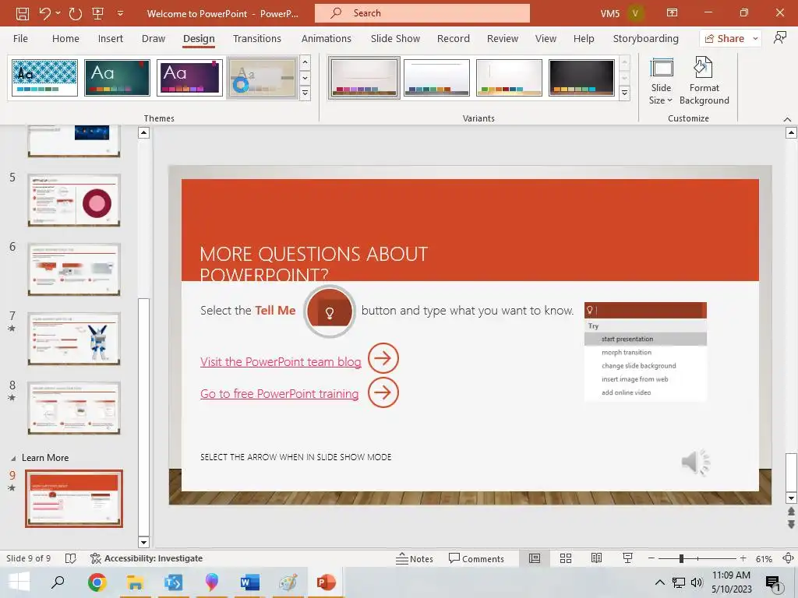798x598 pixels.
Task: Toggle the Comments pane
Action: pos(476,559)
